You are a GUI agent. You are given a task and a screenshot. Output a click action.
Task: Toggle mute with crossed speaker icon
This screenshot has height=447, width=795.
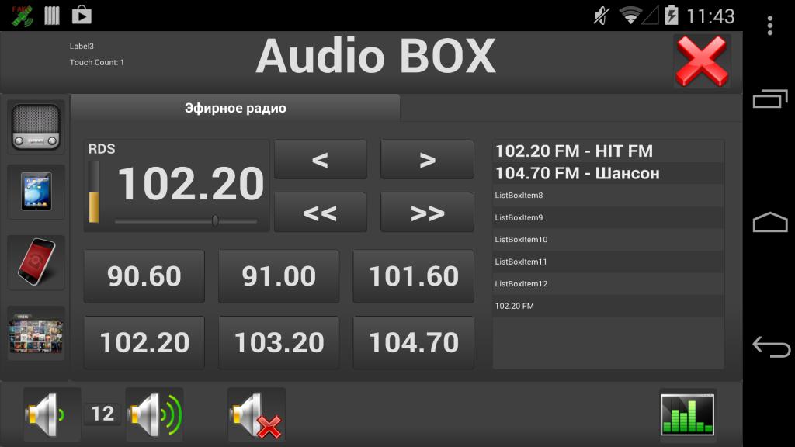(x=256, y=414)
